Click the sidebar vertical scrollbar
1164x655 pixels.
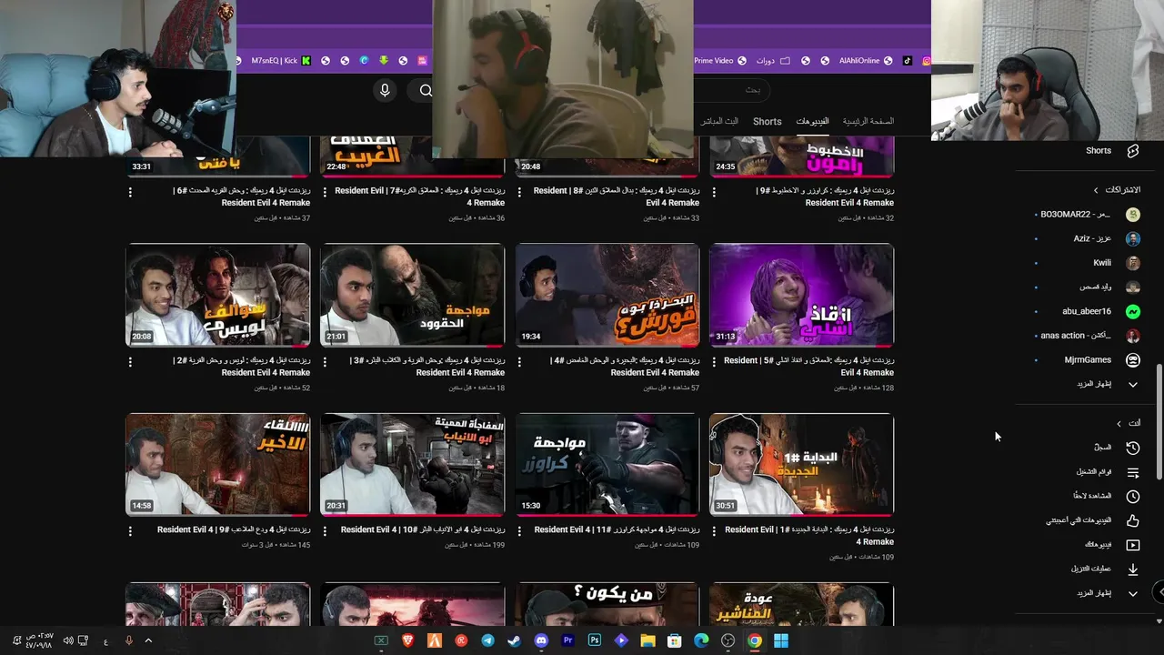click(x=1159, y=420)
